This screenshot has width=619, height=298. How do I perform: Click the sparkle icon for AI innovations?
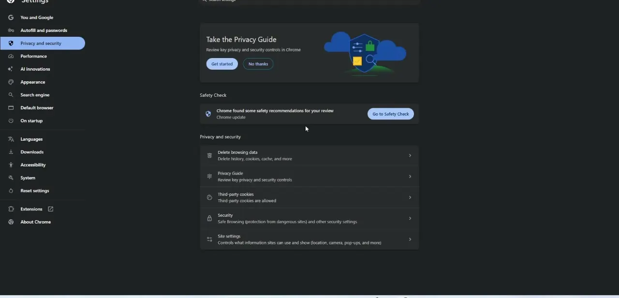(11, 69)
